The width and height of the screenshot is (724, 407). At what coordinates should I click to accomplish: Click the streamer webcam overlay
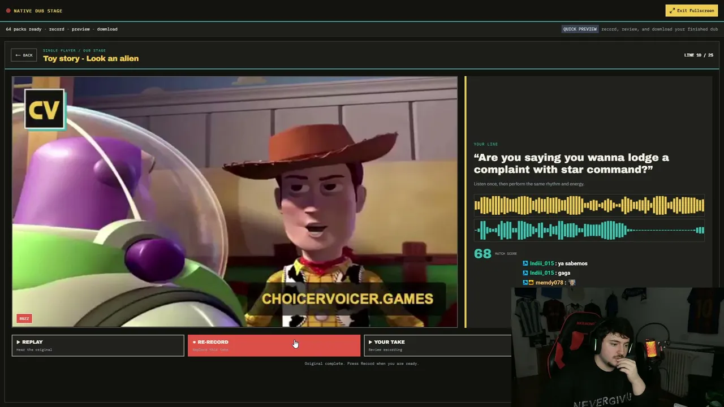(x=618, y=347)
